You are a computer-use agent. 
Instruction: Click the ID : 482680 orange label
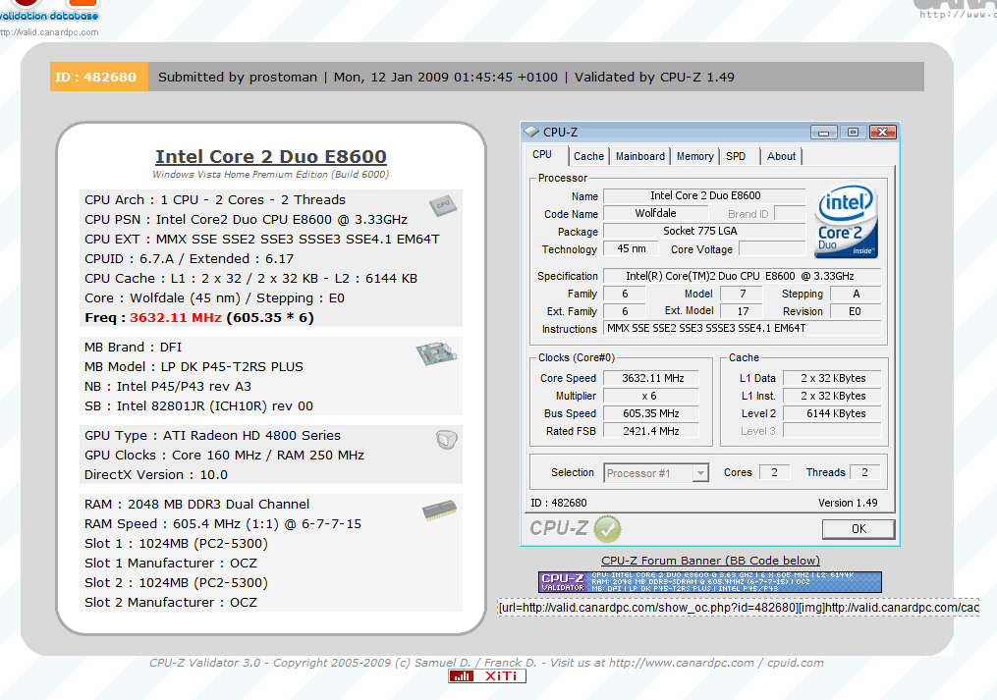(99, 77)
